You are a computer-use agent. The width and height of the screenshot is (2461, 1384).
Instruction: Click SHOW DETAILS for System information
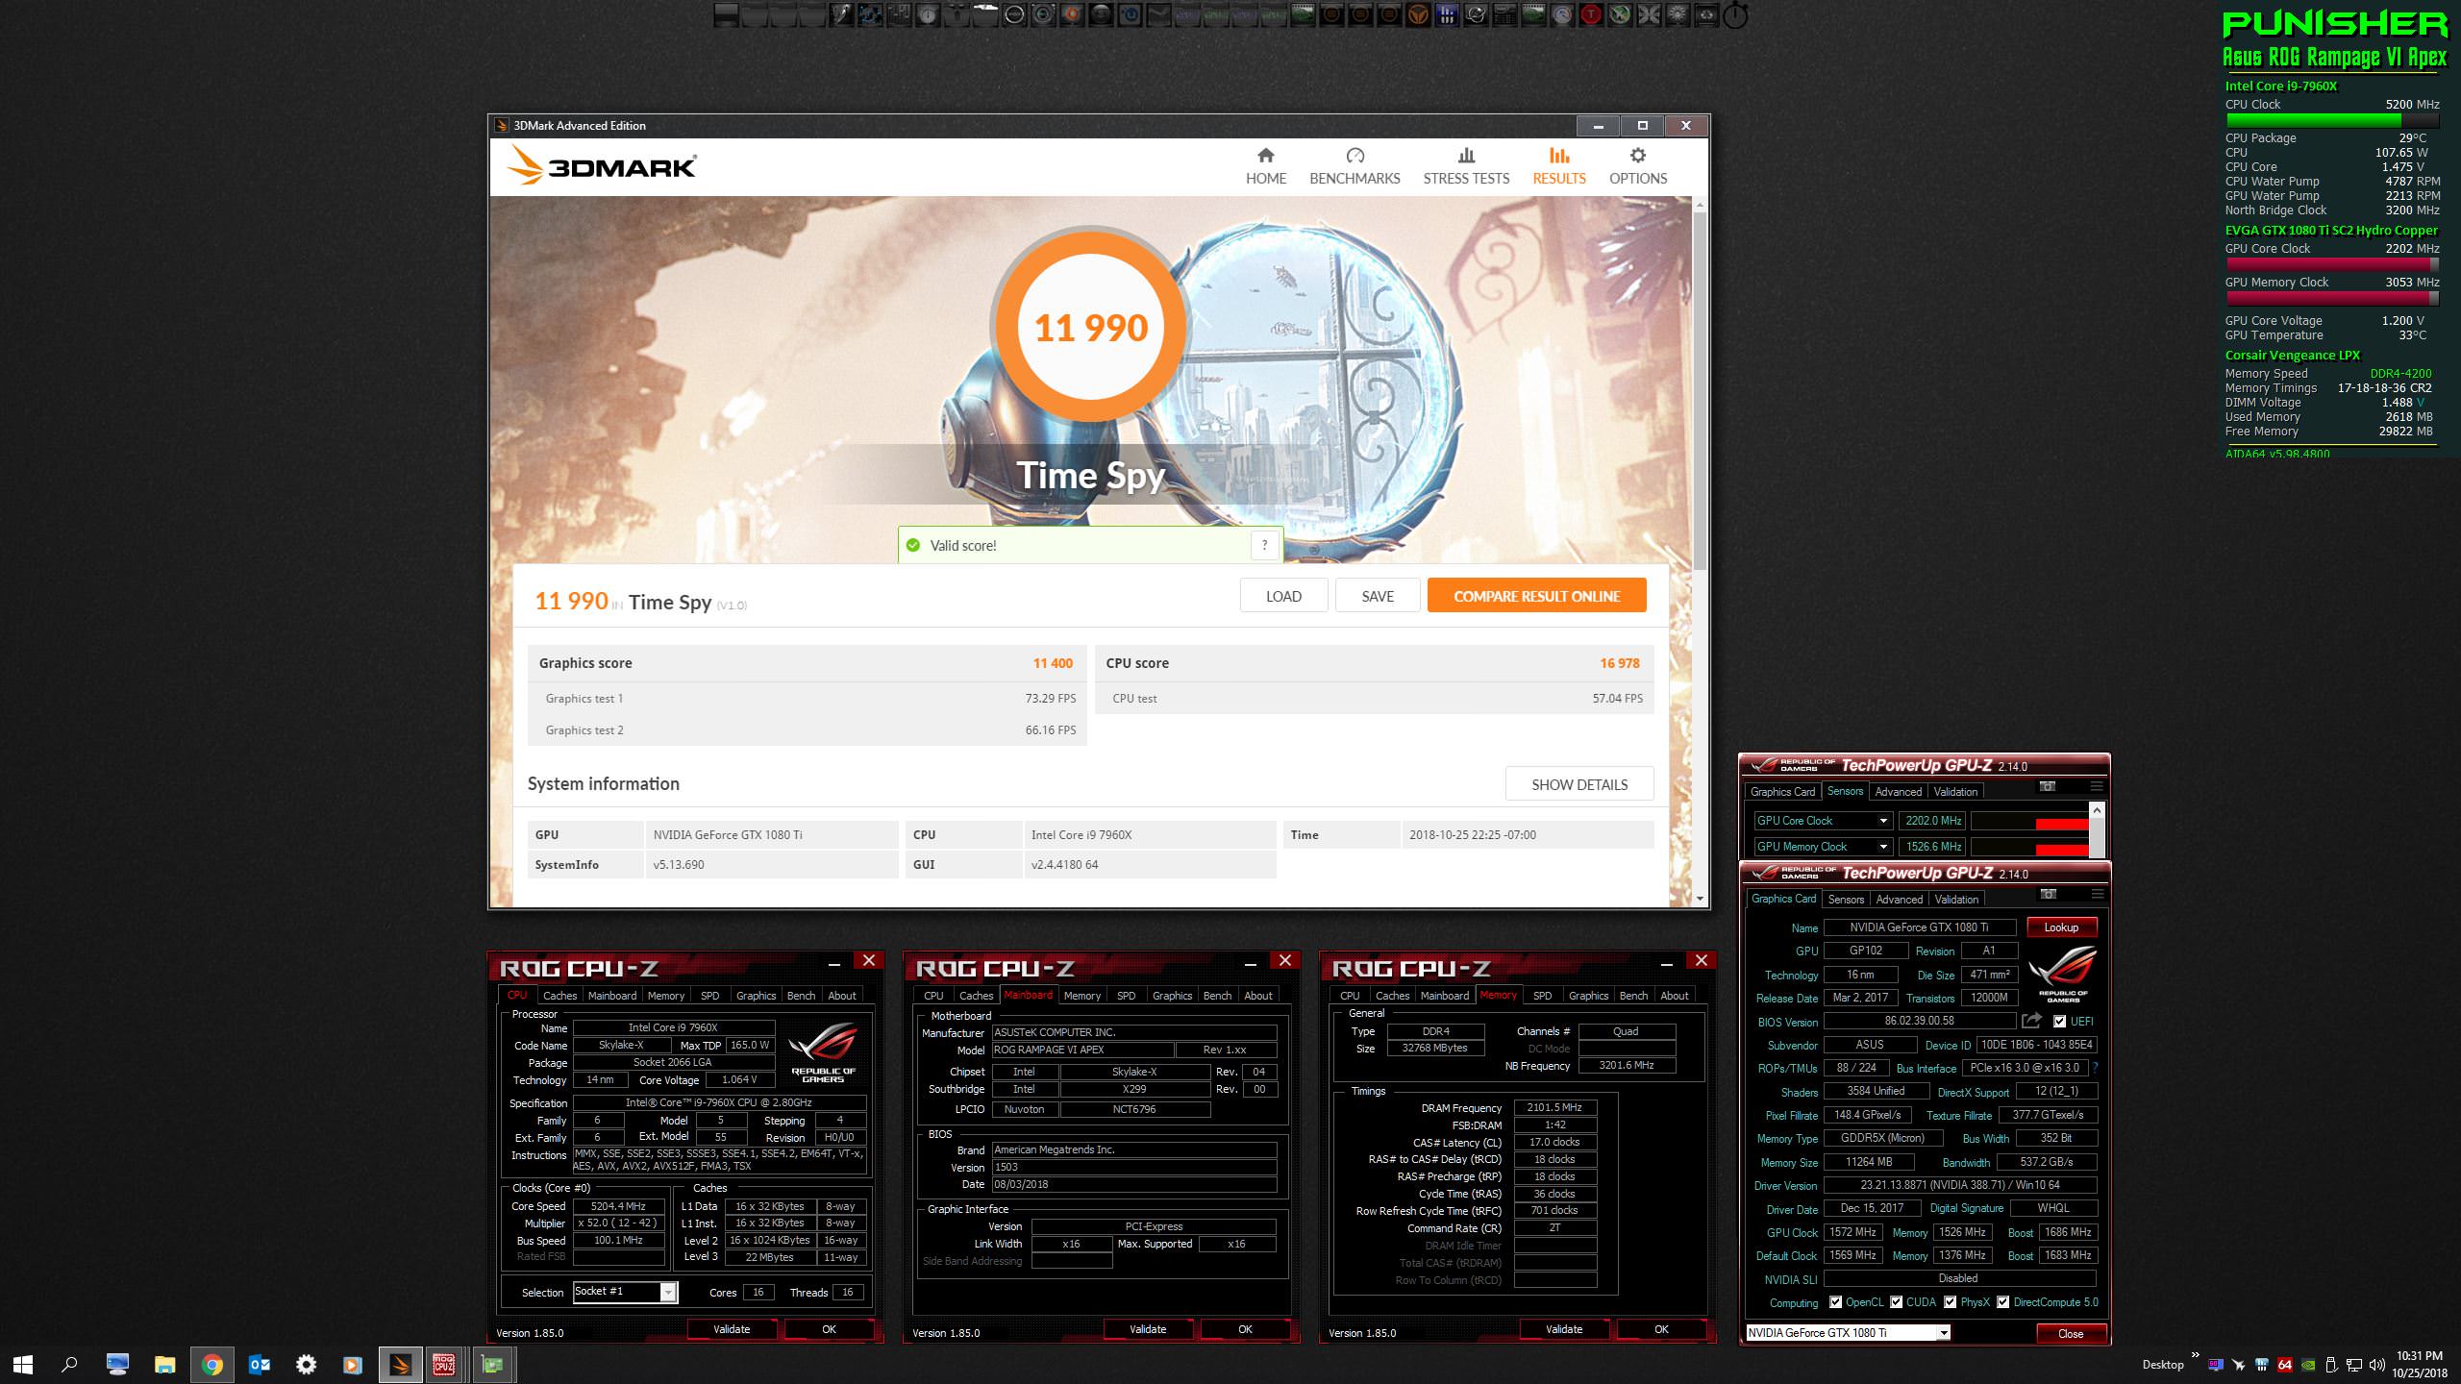(x=1579, y=784)
